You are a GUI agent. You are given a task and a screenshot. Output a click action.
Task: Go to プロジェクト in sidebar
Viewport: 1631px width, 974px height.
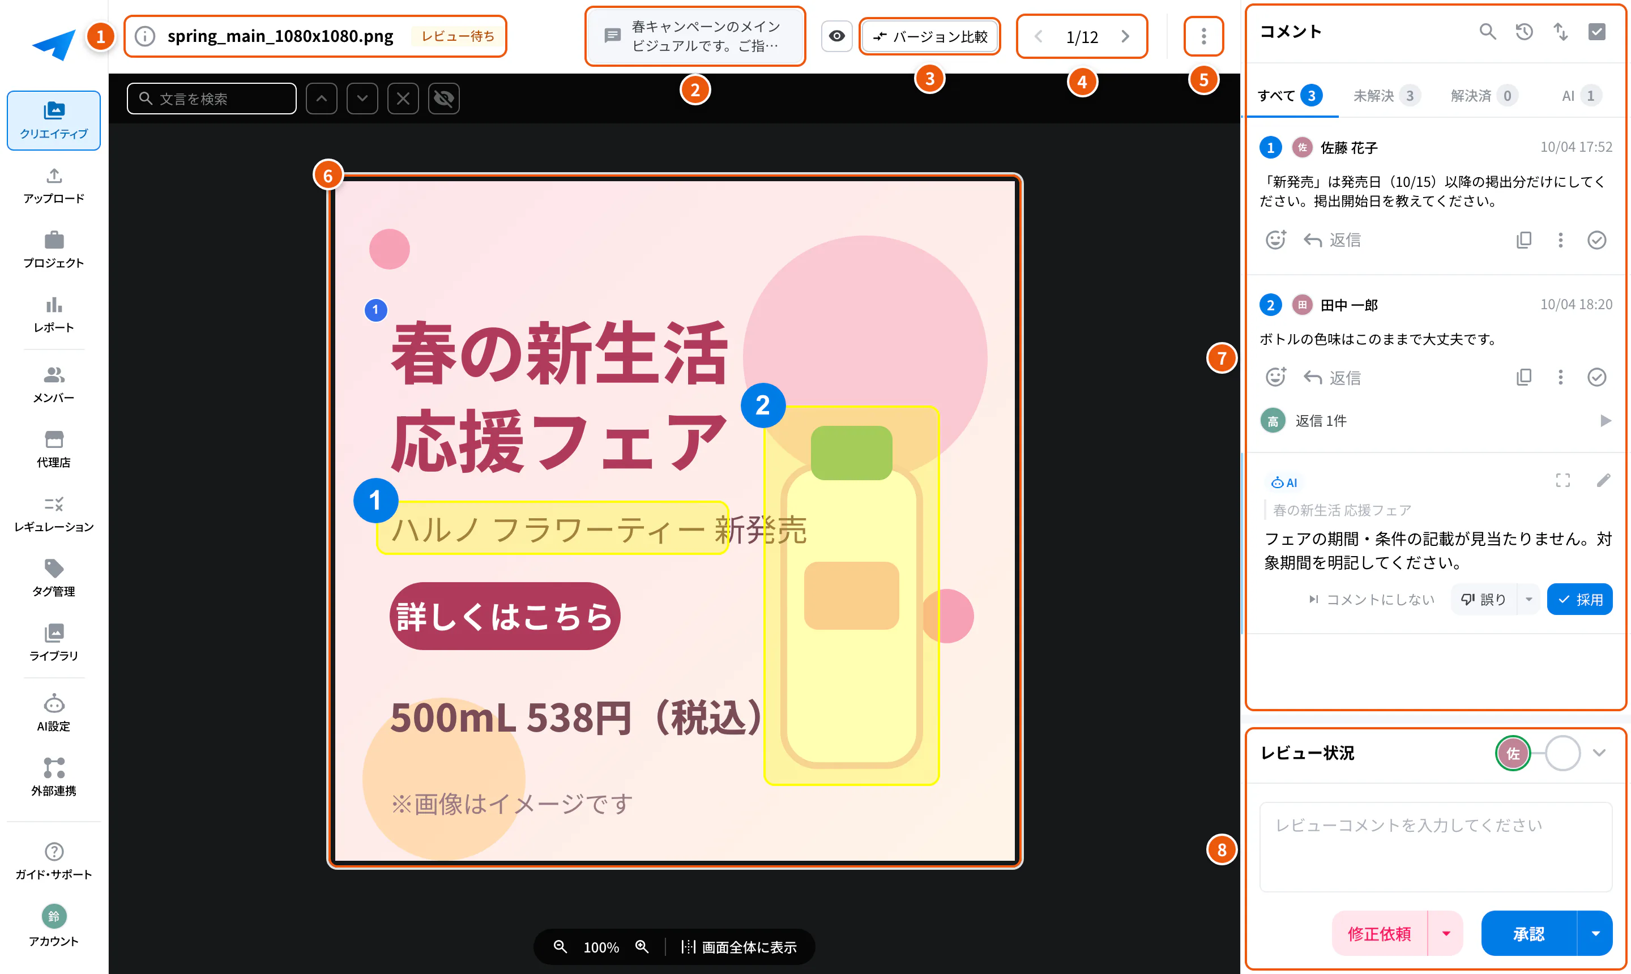pos(53,250)
